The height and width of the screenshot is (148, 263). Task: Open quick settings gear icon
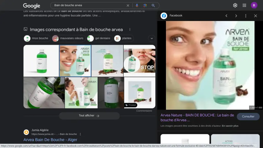point(235,5)
